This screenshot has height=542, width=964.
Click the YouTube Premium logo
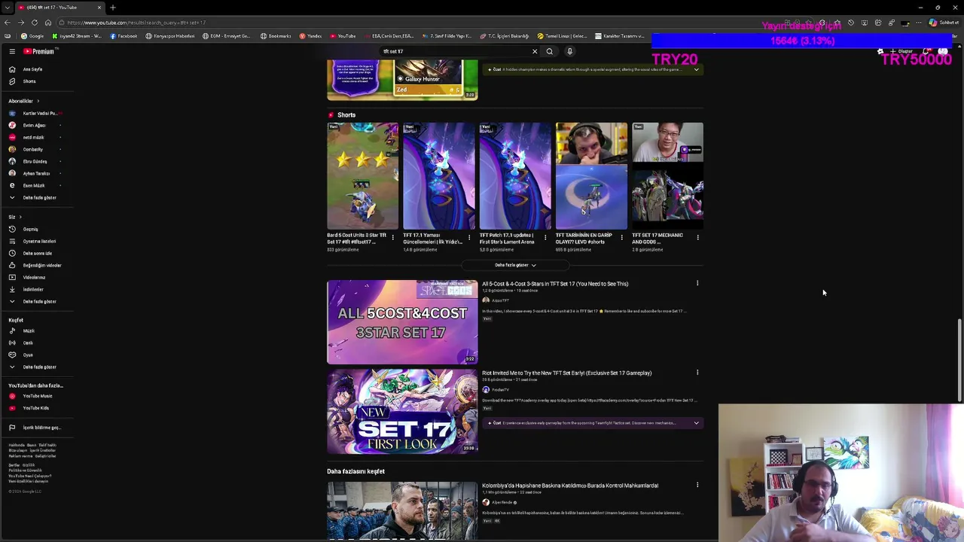tap(39, 51)
